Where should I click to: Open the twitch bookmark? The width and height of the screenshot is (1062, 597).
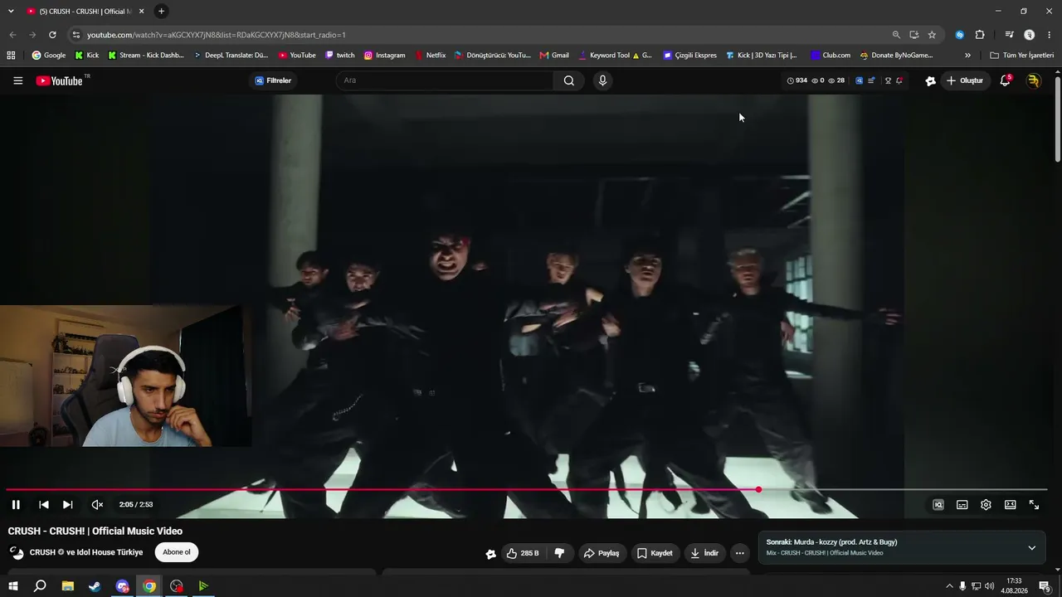click(x=340, y=56)
